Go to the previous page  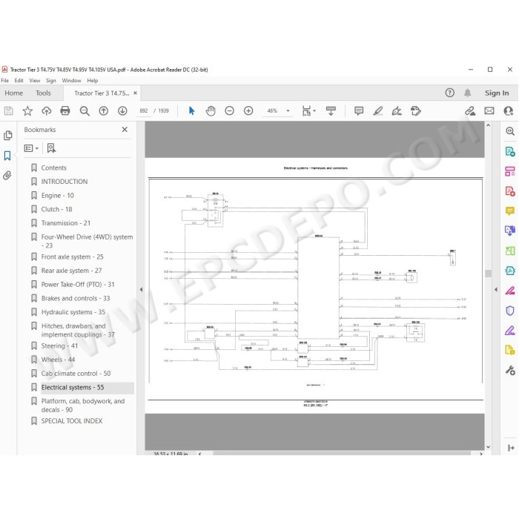click(x=104, y=111)
